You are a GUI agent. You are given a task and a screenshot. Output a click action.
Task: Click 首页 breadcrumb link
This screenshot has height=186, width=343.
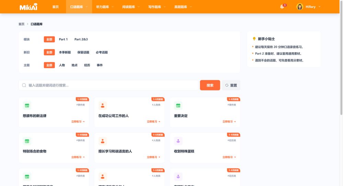[x=21, y=24]
